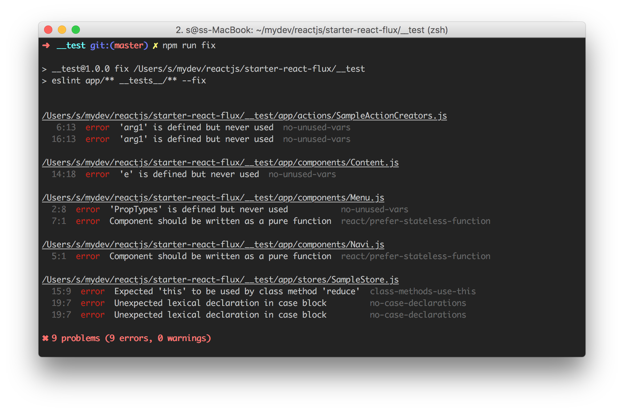Click the class-methods-use-this rule name

tap(423, 291)
